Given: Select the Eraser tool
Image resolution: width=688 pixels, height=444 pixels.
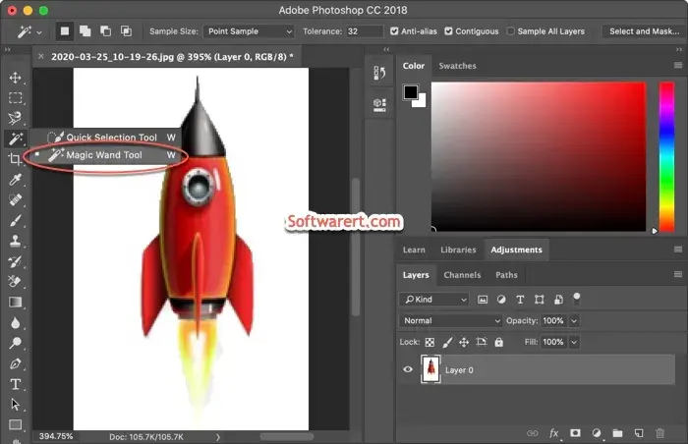Looking at the screenshot, I should (x=16, y=281).
